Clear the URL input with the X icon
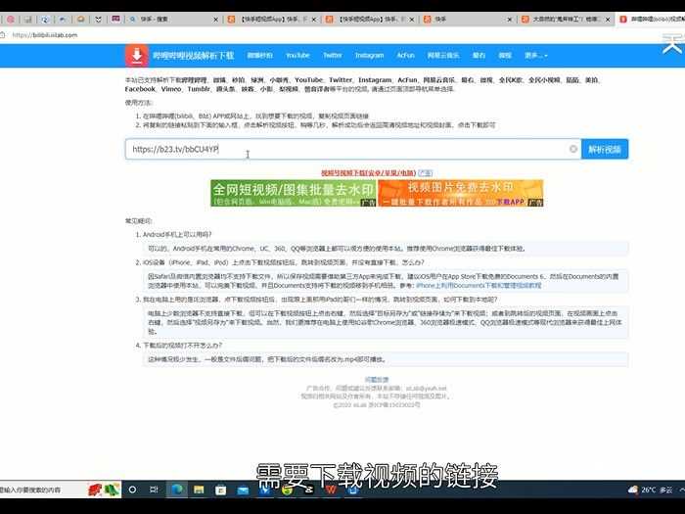The height and width of the screenshot is (514, 685). pos(573,149)
